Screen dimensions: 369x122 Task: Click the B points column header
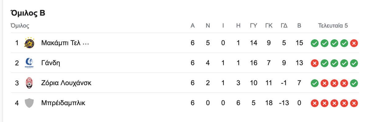tap(299, 26)
